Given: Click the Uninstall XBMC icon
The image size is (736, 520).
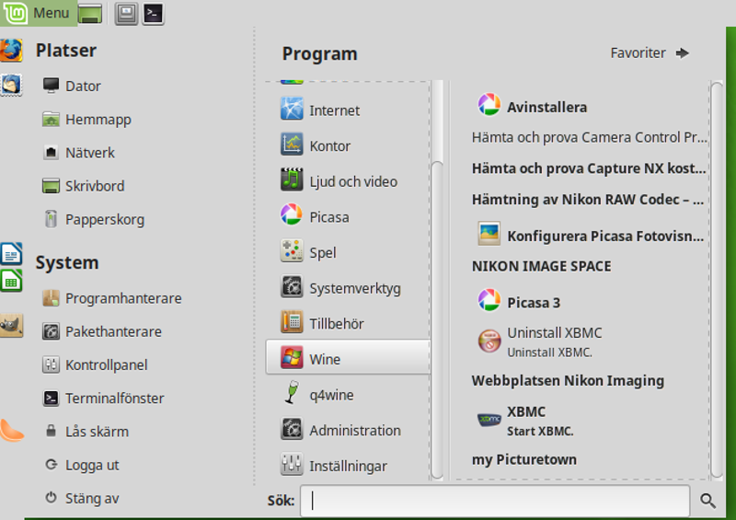Looking at the screenshot, I should (489, 341).
